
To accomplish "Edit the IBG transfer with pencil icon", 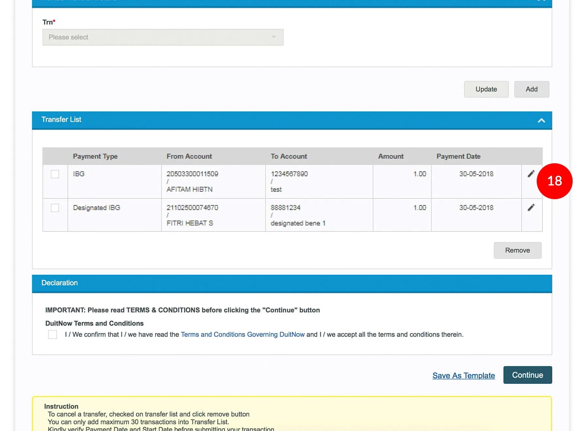I will coord(531,174).
